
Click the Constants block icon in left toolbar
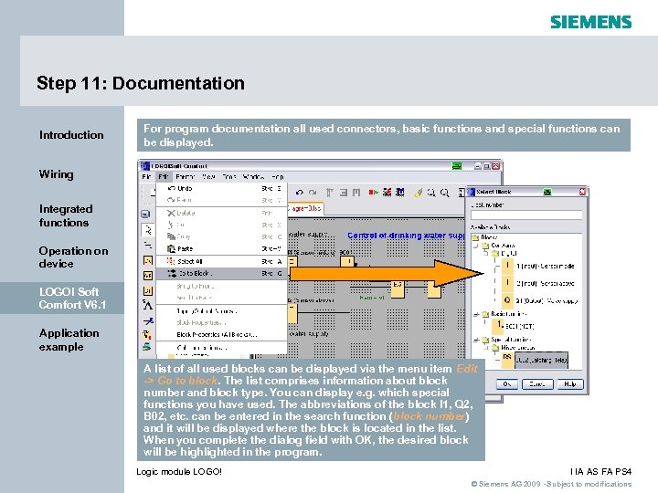coord(148,260)
